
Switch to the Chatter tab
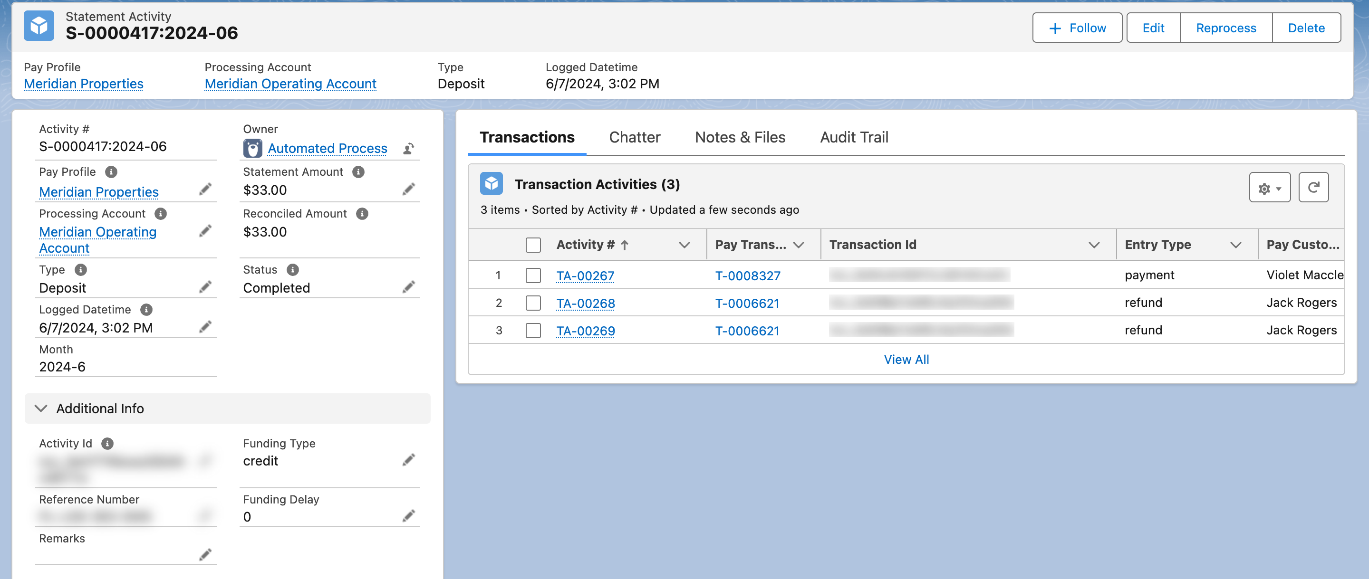click(635, 138)
